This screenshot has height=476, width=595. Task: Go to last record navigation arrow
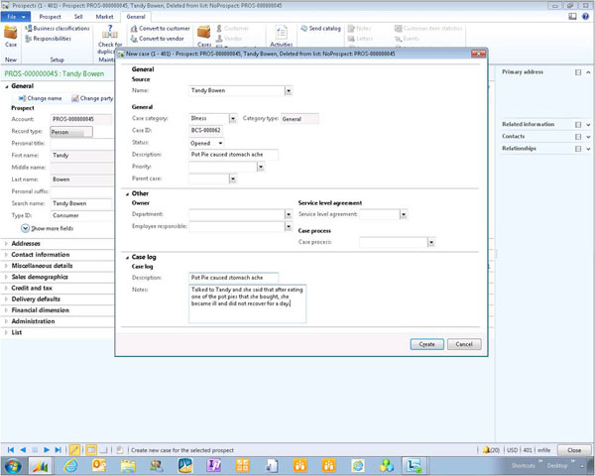(x=59, y=450)
